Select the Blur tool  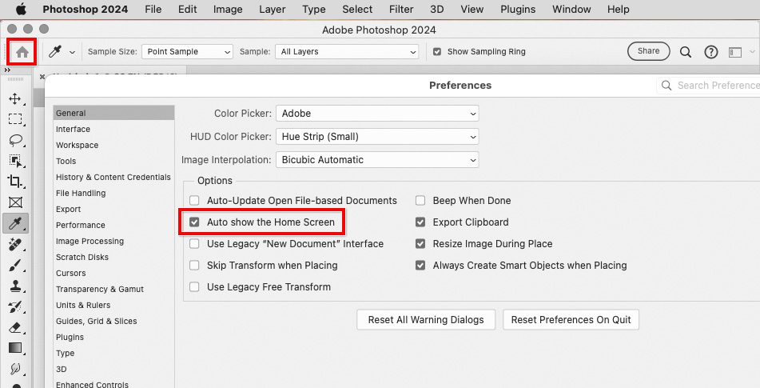[15, 369]
